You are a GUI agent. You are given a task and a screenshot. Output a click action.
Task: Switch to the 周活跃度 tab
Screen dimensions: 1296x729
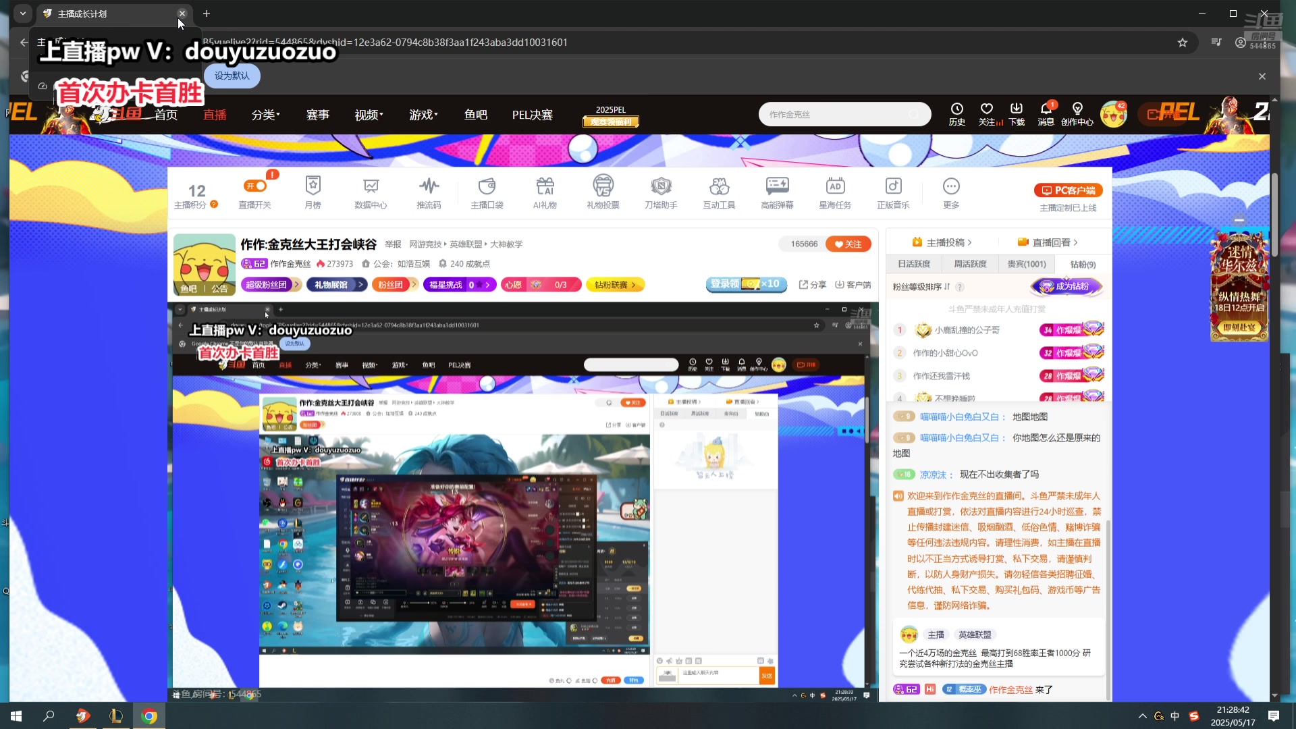point(970,264)
